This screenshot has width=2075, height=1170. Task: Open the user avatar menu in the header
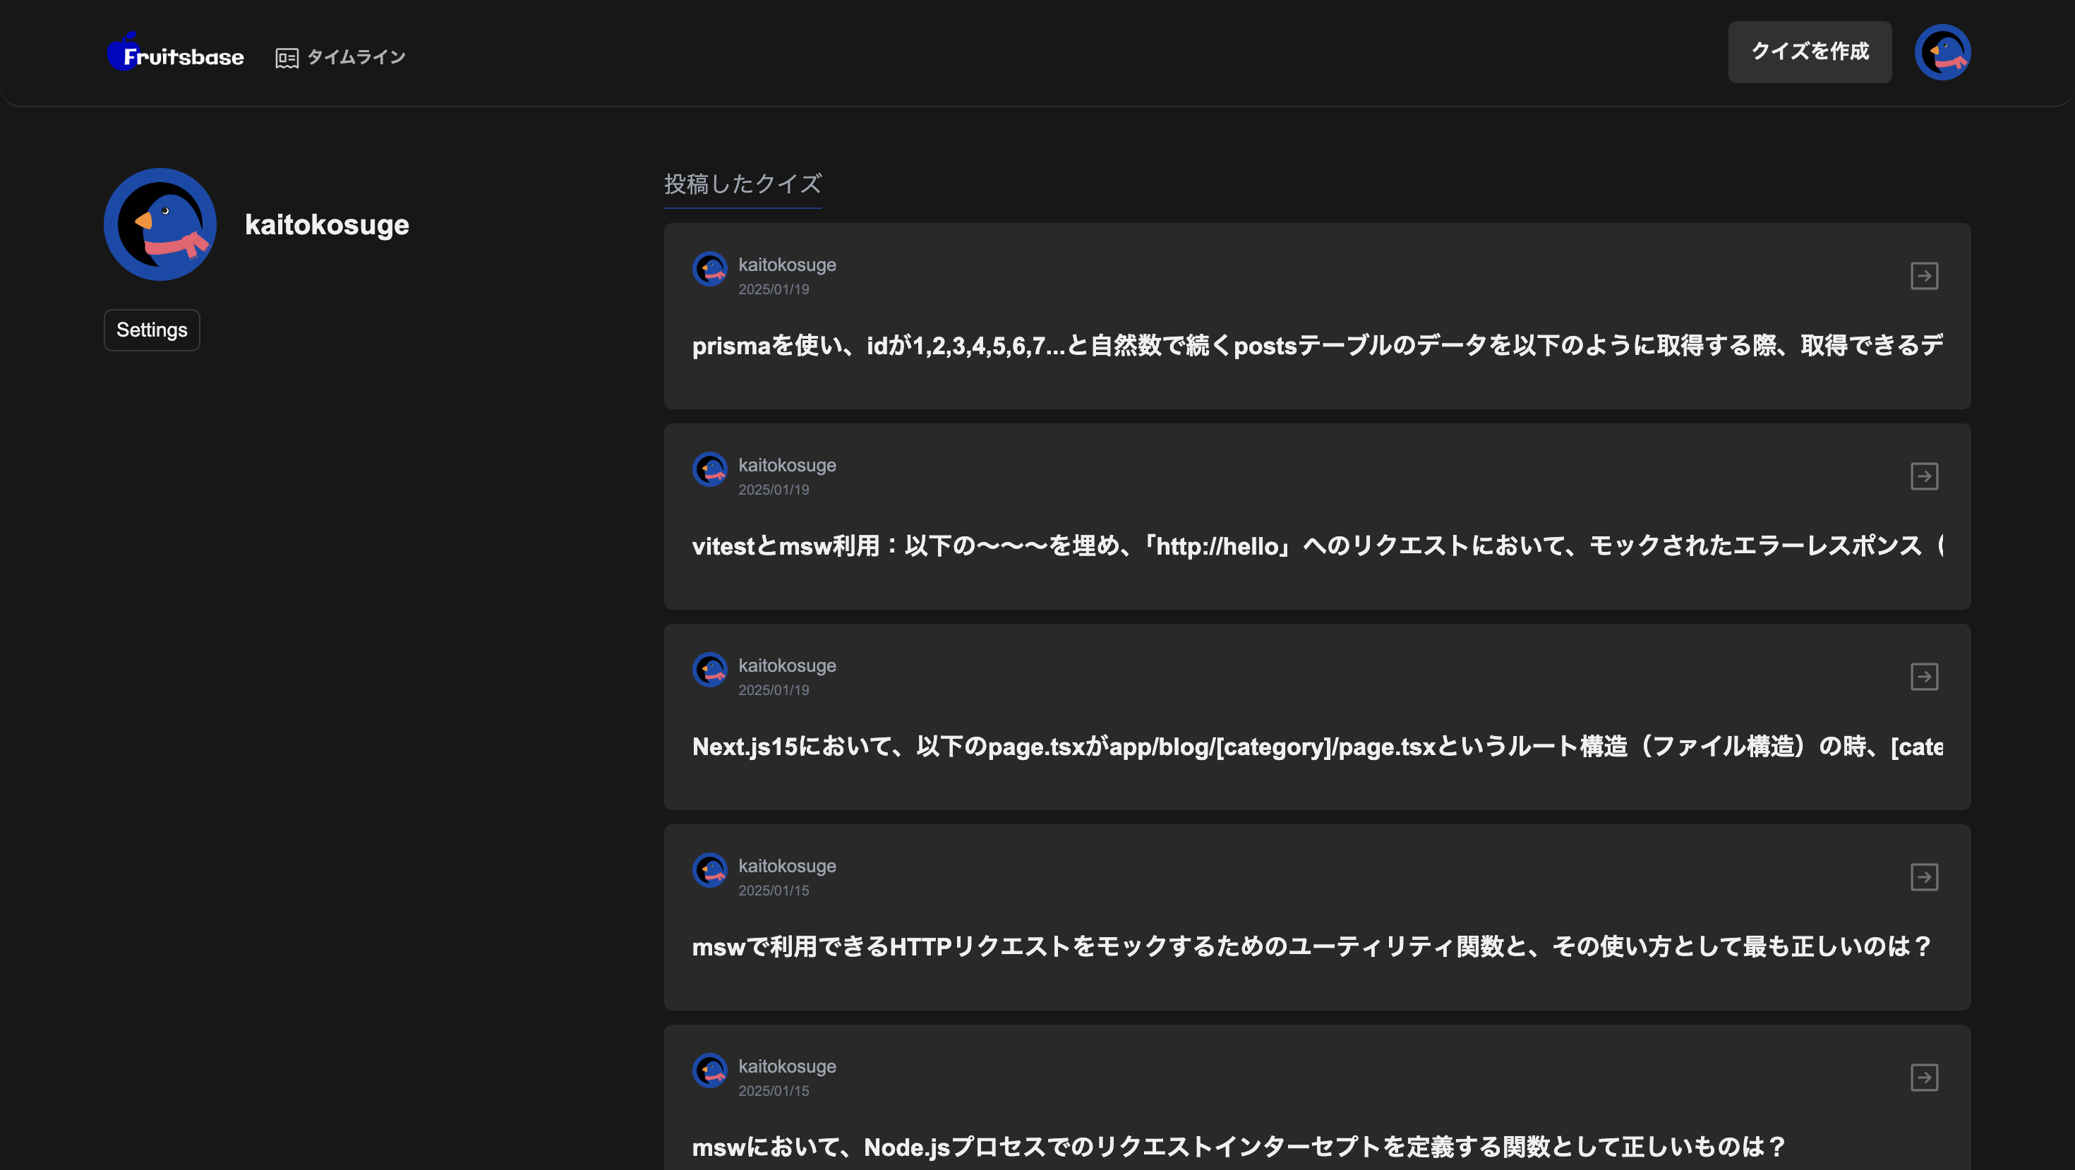click(x=1942, y=52)
